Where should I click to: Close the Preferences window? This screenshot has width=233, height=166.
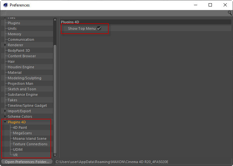[225, 5]
